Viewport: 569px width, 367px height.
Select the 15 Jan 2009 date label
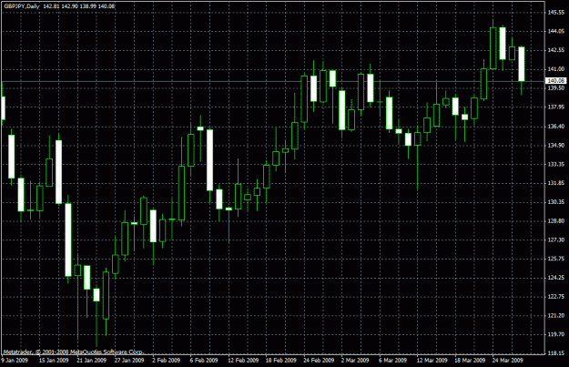[x=54, y=361]
